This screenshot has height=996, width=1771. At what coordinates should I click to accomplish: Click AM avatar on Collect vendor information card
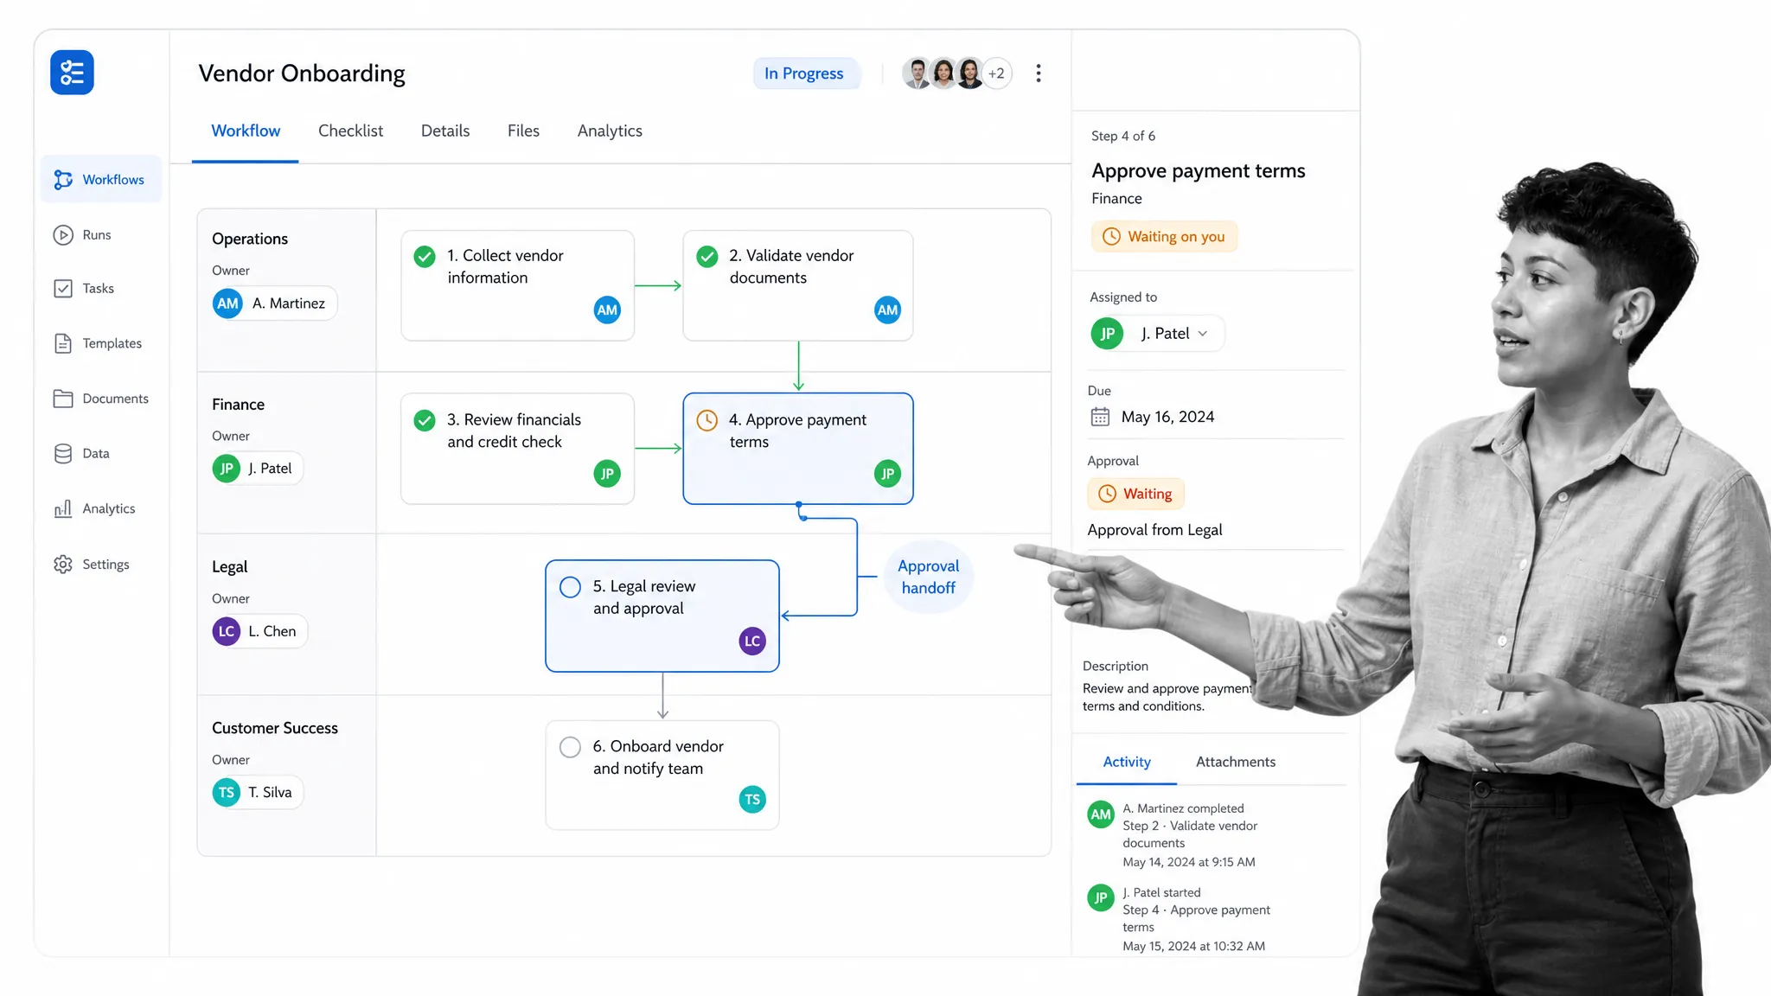(607, 310)
